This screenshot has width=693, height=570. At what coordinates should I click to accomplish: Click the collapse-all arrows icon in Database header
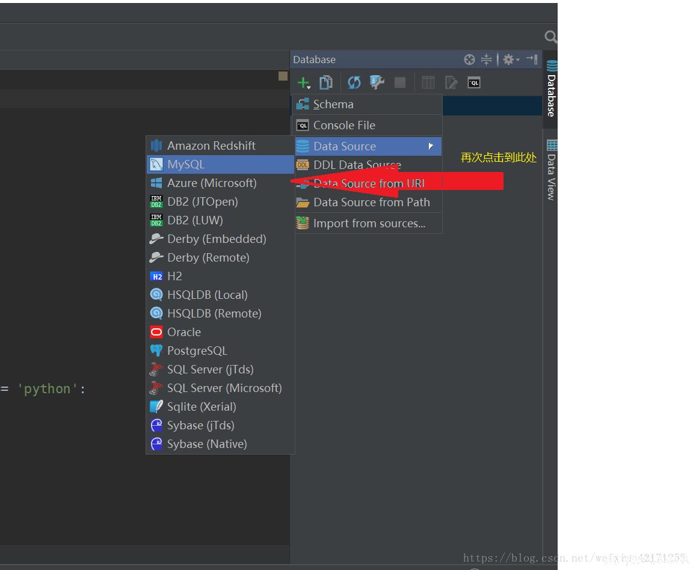coord(486,60)
